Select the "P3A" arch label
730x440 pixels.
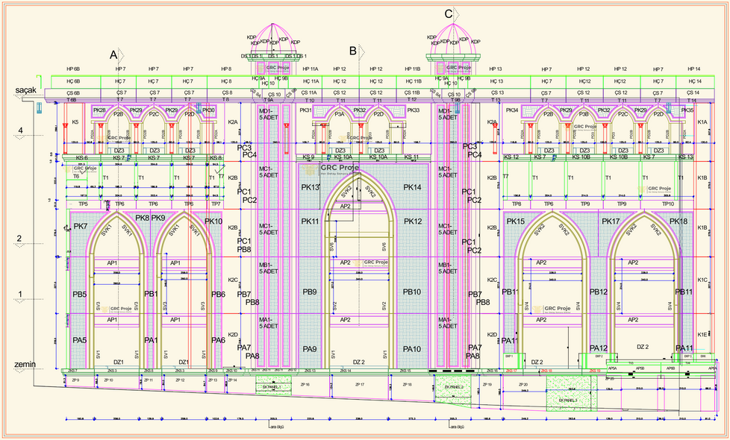point(340,114)
